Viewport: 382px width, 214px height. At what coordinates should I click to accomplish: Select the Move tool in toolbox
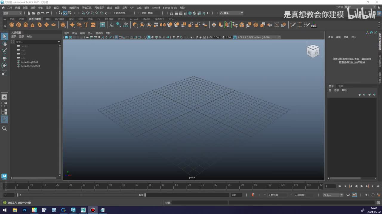click(x=4, y=58)
